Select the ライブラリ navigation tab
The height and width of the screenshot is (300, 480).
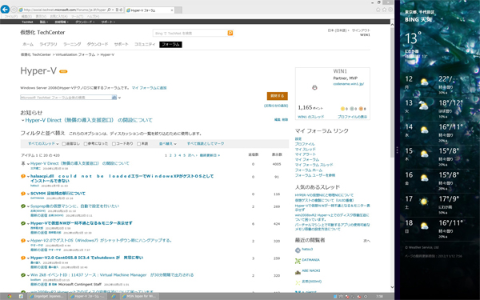(48, 44)
